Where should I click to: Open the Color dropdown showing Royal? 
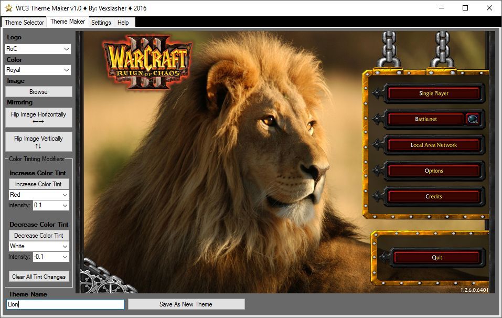tap(38, 70)
